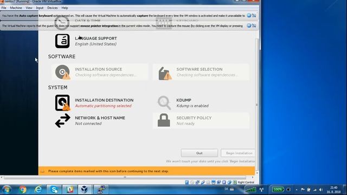Launch Google Chrome from taskbar
Viewport: 347px width, 195px height.
23,190
